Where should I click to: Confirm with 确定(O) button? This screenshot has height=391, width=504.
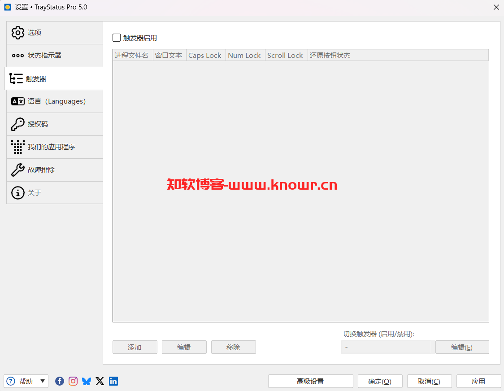click(380, 381)
